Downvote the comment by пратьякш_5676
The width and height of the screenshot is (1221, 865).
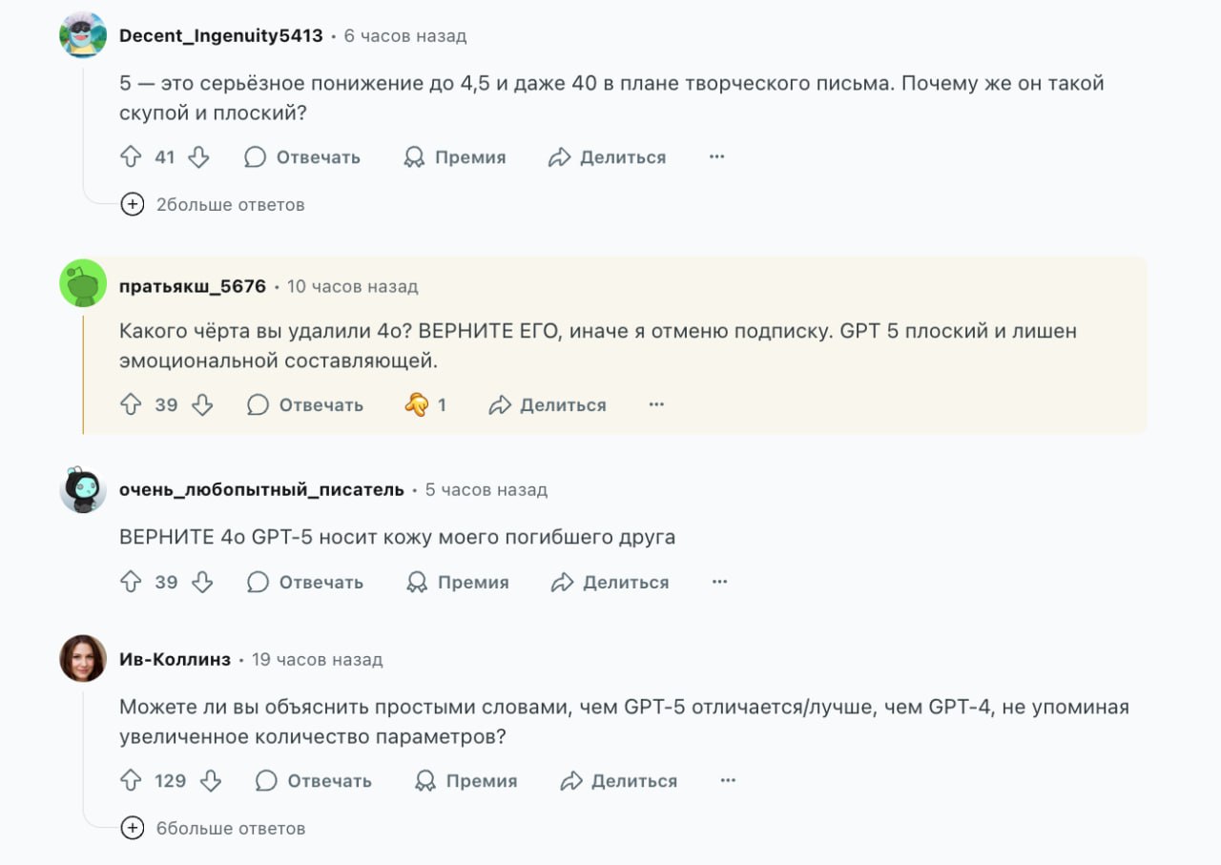(201, 405)
